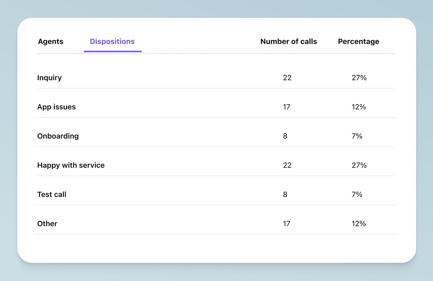Screen dimensions: 433x281
Task: Click the percentage value for Test call
Action: click(x=357, y=195)
